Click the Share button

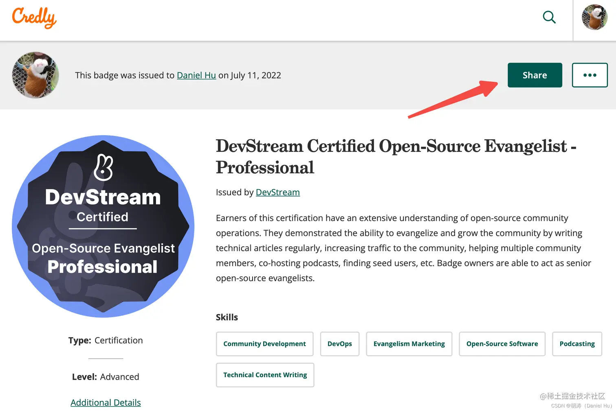[535, 75]
